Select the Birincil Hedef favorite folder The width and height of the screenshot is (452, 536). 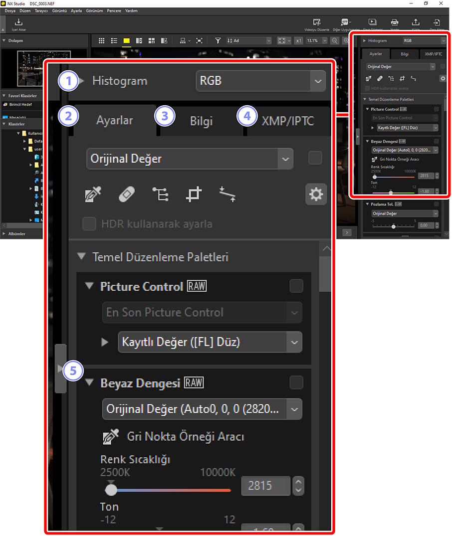point(20,105)
